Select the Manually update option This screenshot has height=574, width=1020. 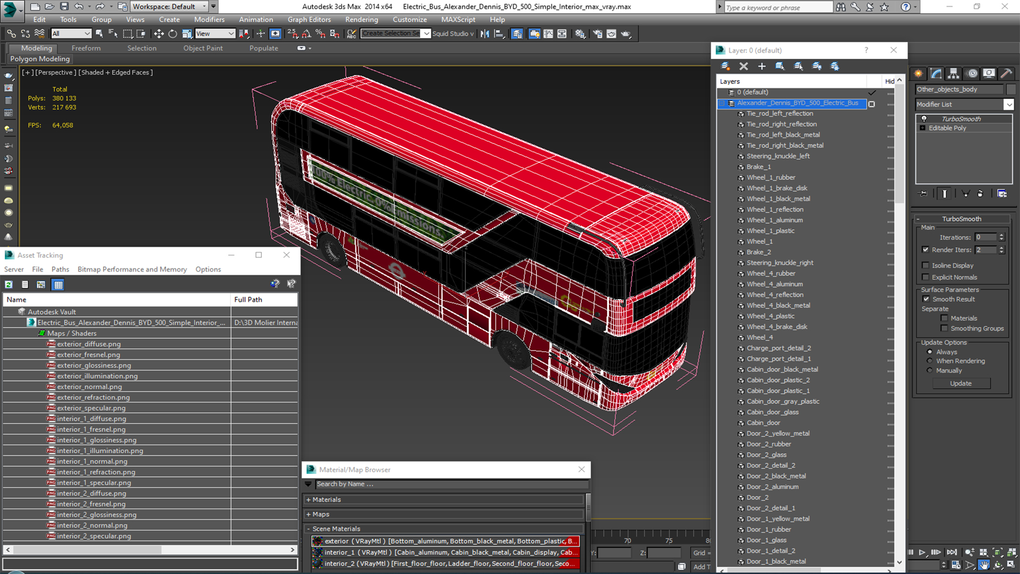pos(930,370)
